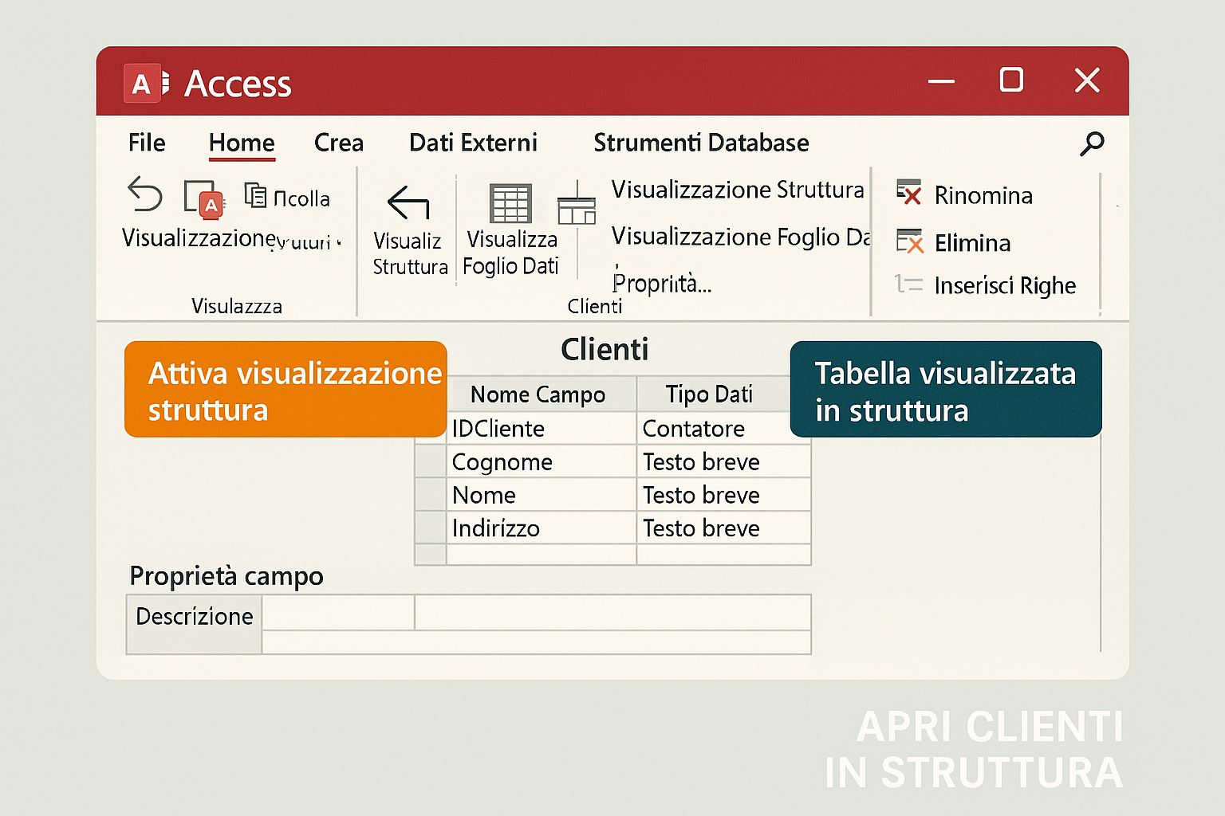Click the Incolla clipboard icon
This screenshot has height=816, width=1225.
255,195
